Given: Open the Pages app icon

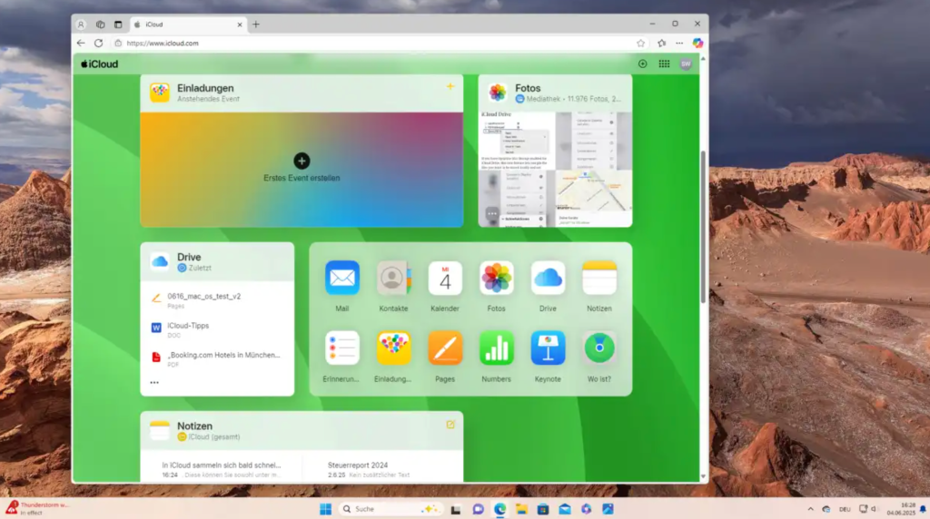Looking at the screenshot, I should [x=445, y=348].
